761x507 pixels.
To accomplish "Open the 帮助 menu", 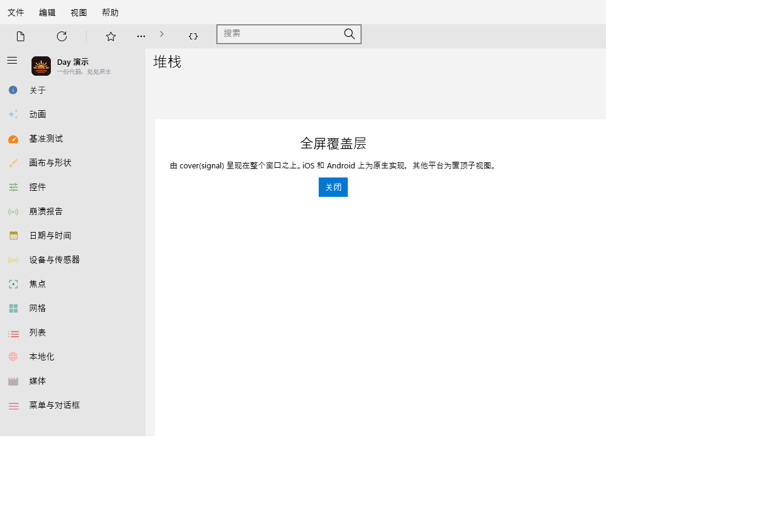I will (110, 12).
